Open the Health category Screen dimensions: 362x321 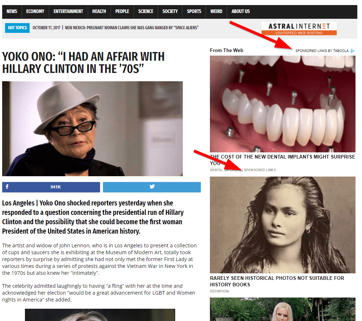click(x=99, y=11)
